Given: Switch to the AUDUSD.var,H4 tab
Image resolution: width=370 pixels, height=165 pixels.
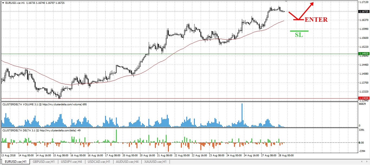Looking at the screenshot, I should [127, 162].
